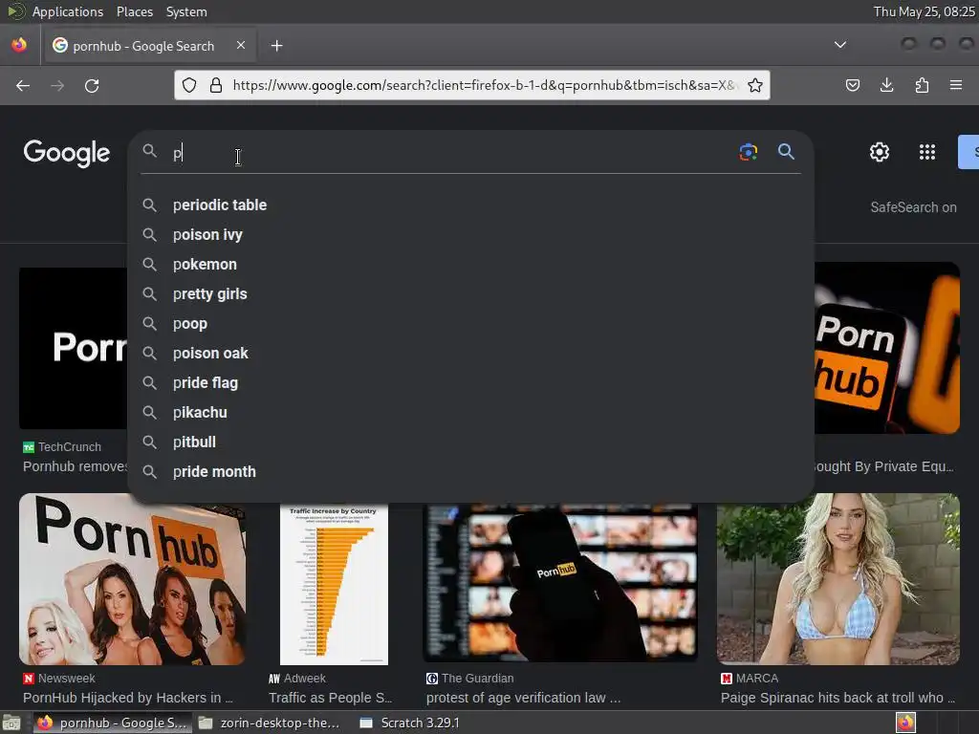The width and height of the screenshot is (979, 734).
Task: Open the Google apps grid
Action: [927, 152]
